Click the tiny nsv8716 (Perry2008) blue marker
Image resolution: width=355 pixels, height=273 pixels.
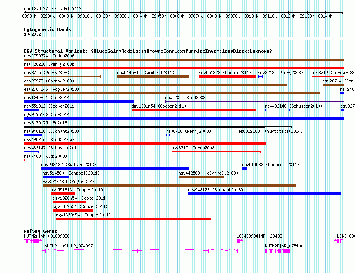click(x=168, y=135)
